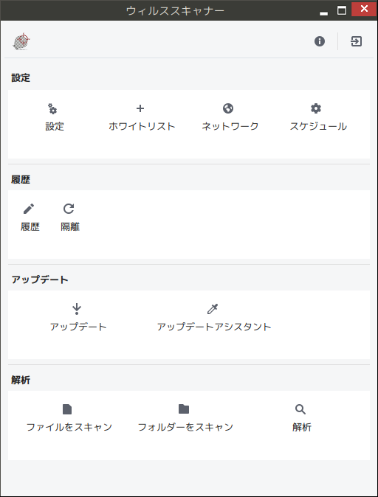
Task: Open ホワイトリスト via the plus icon
Action: point(140,108)
